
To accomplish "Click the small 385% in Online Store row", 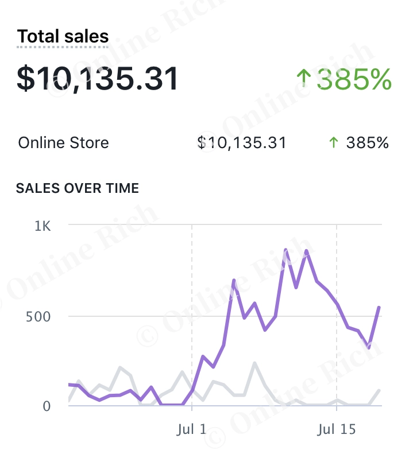I will (367, 142).
